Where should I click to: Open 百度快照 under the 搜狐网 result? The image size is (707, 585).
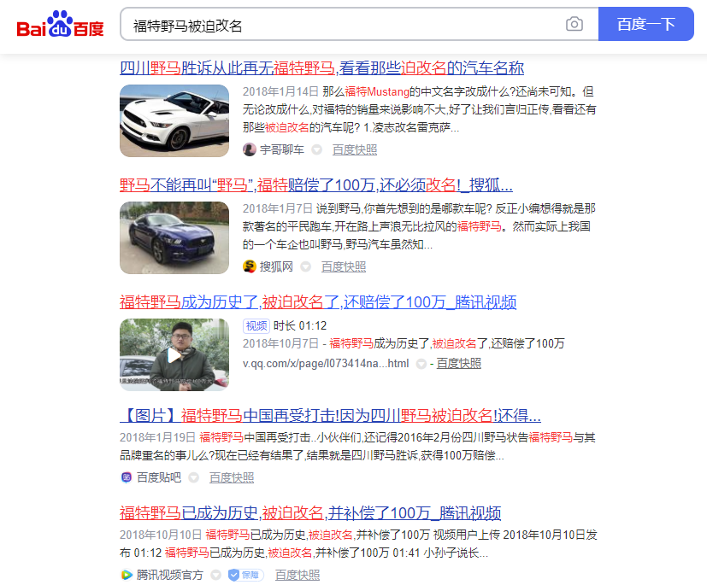344,266
